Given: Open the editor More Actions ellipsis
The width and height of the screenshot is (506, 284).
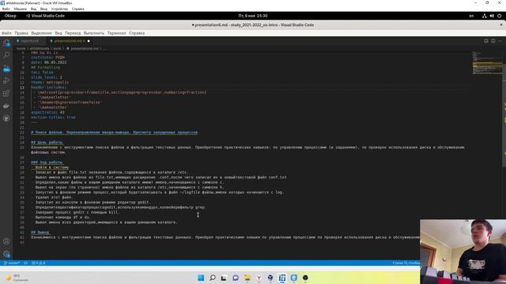Looking at the screenshot, I should click(x=500, y=41).
